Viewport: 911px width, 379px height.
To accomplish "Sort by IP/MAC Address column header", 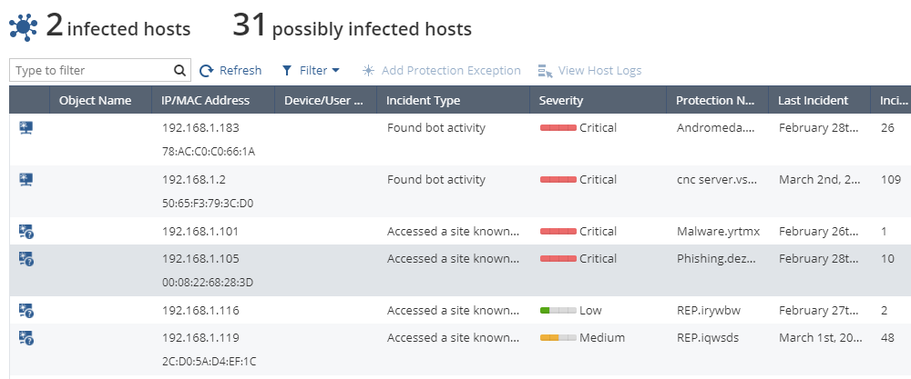I will point(206,100).
